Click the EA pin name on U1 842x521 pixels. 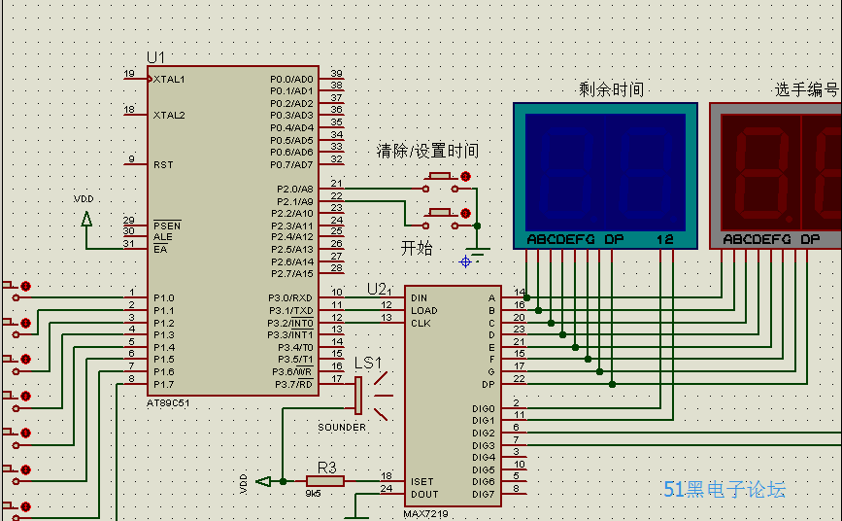pos(160,250)
